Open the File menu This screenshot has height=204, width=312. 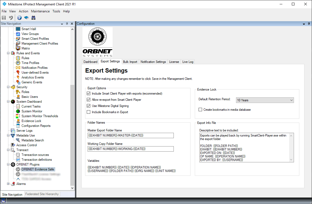pos(4,11)
